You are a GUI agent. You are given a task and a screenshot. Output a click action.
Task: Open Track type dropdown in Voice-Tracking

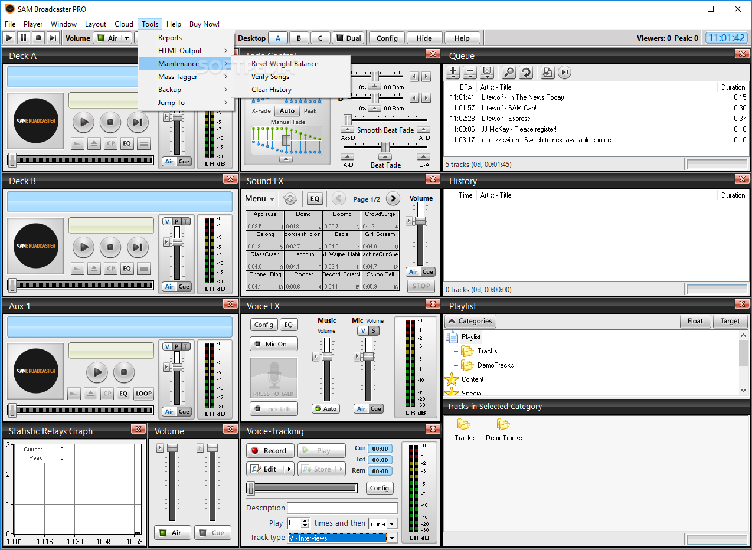pyautogui.click(x=391, y=538)
